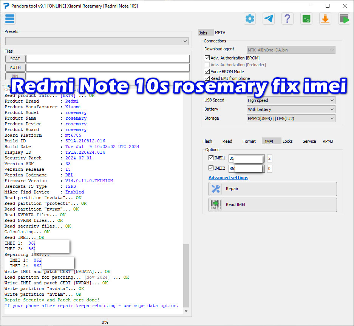The width and height of the screenshot is (354, 326).
Task: Open the hamburger main menu
Action: (10, 19)
